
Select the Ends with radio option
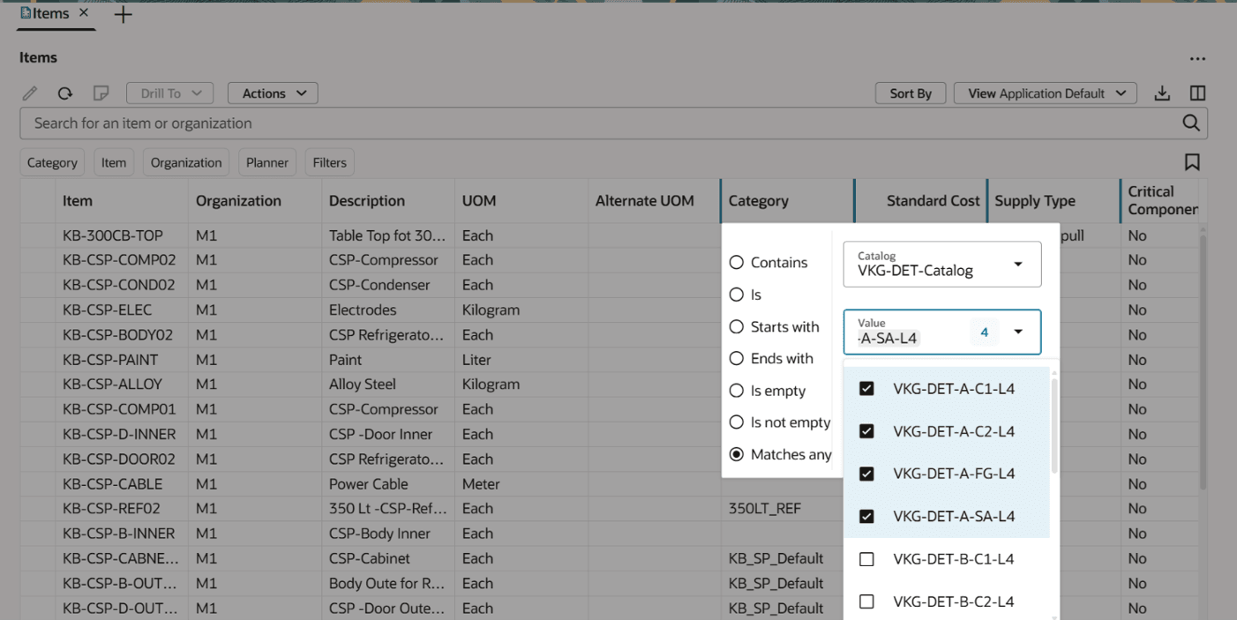pos(736,359)
